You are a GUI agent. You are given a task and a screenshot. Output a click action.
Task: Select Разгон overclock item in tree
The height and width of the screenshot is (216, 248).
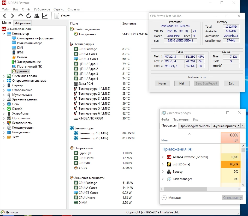[22, 57]
